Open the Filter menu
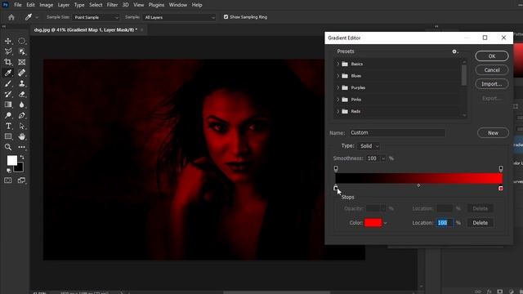This screenshot has width=523, height=294. [112, 5]
